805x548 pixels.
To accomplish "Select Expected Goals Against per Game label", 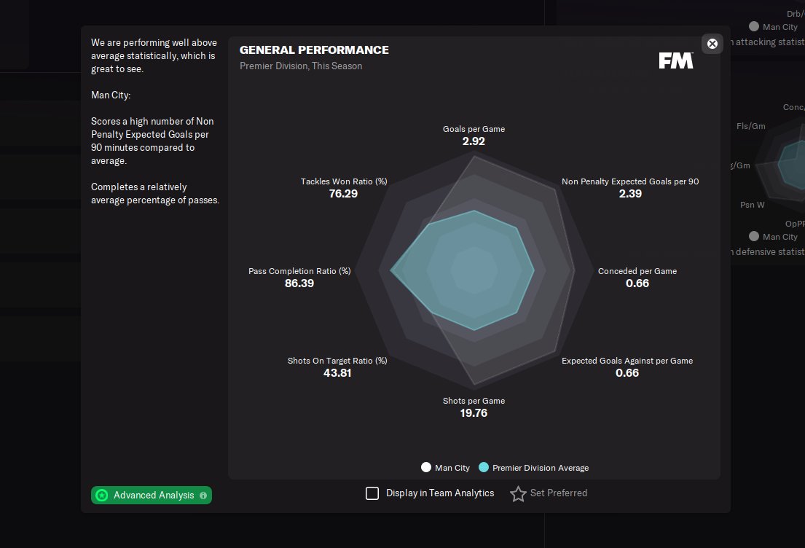I will click(627, 361).
